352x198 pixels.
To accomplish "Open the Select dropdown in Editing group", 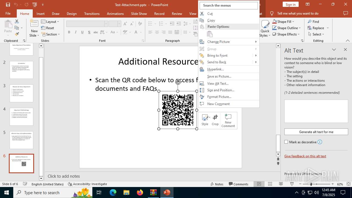I will 316,34.
